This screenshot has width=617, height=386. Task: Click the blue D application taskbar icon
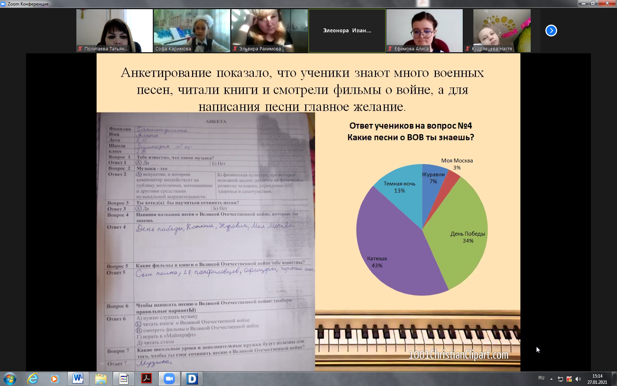(192, 379)
